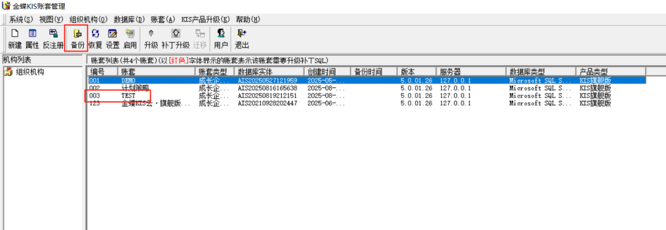Click the 金蝶KIS title bar app icon
Image resolution: width=666 pixels, height=230 pixels.
pyautogui.click(x=6, y=6)
